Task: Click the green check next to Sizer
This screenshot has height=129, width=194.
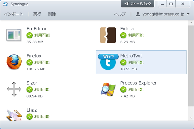Action: point(29,90)
